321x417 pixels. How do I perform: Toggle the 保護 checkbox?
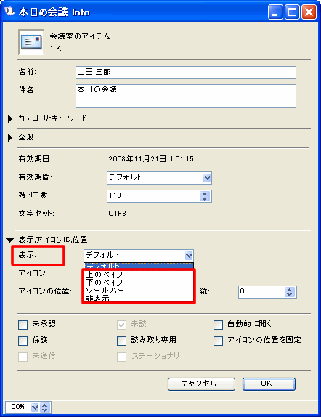tap(23, 341)
